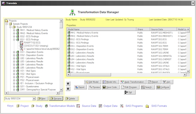
Task: Click the RAWPT102.HEMATOL source data cell
Action: pos(161,56)
